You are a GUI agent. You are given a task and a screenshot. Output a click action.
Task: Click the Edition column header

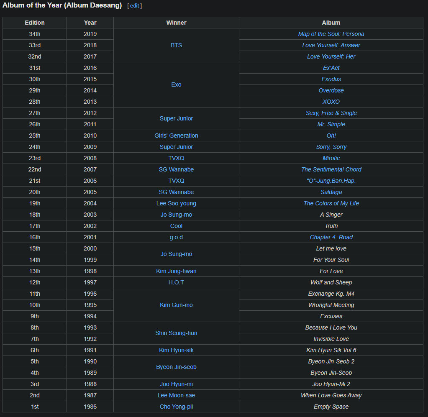[x=35, y=23]
